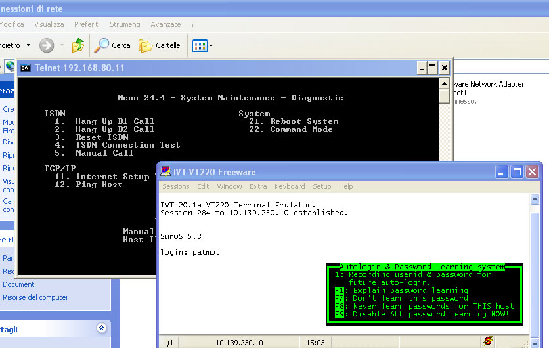Click the green Up folder icon
Viewport: 549px width, 348px height.
[x=78, y=45]
